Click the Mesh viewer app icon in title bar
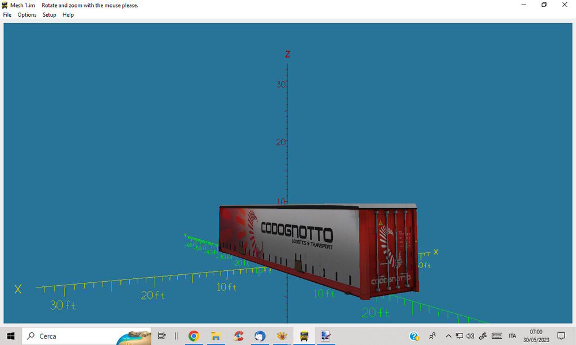Image resolution: width=576 pixels, height=345 pixels. point(5,5)
